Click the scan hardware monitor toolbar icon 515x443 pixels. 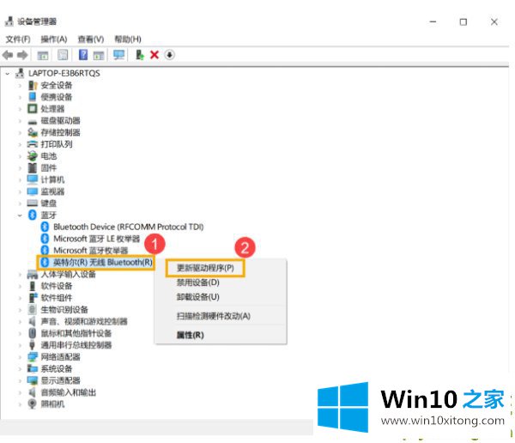click(118, 55)
